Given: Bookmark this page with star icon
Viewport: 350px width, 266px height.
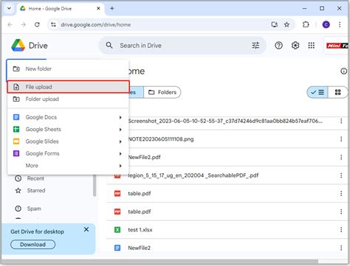Looking at the screenshot, I should (286, 24).
